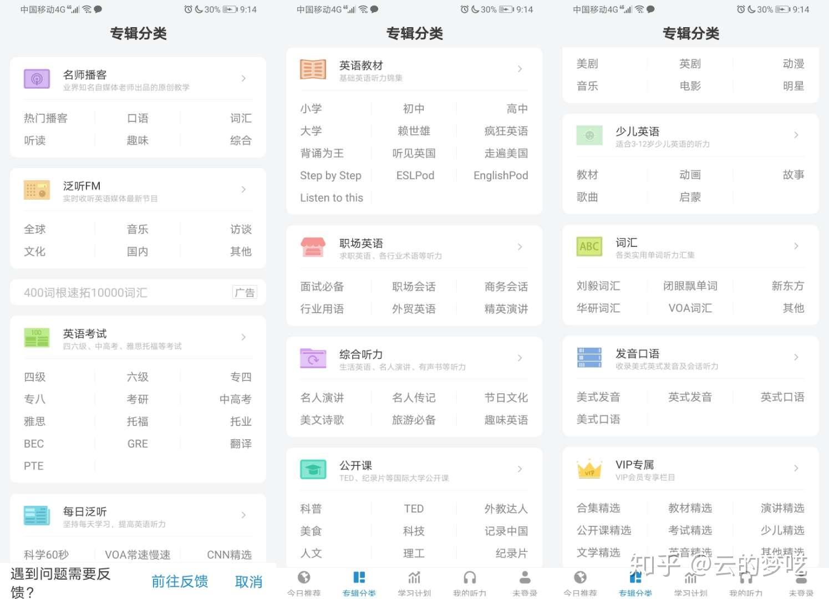829x599 pixels.
Task: Select the 职场英语 storefront icon
Action: pos(313,248)
